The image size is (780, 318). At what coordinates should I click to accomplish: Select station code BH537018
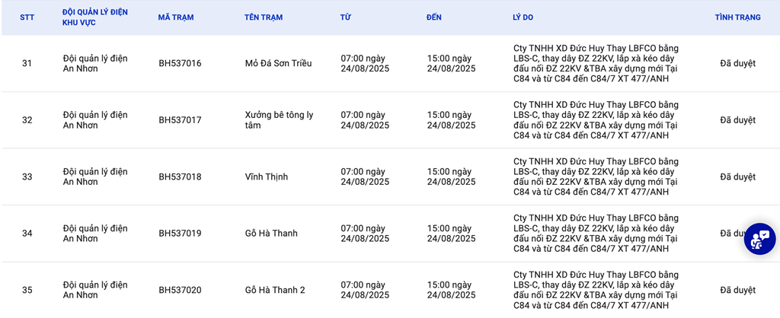pyautogui.click(x=180, y=176)
